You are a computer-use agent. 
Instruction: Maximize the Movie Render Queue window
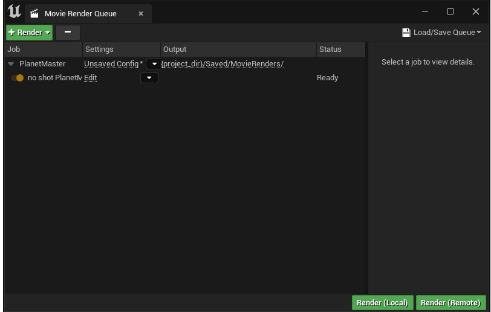point(450,11)
